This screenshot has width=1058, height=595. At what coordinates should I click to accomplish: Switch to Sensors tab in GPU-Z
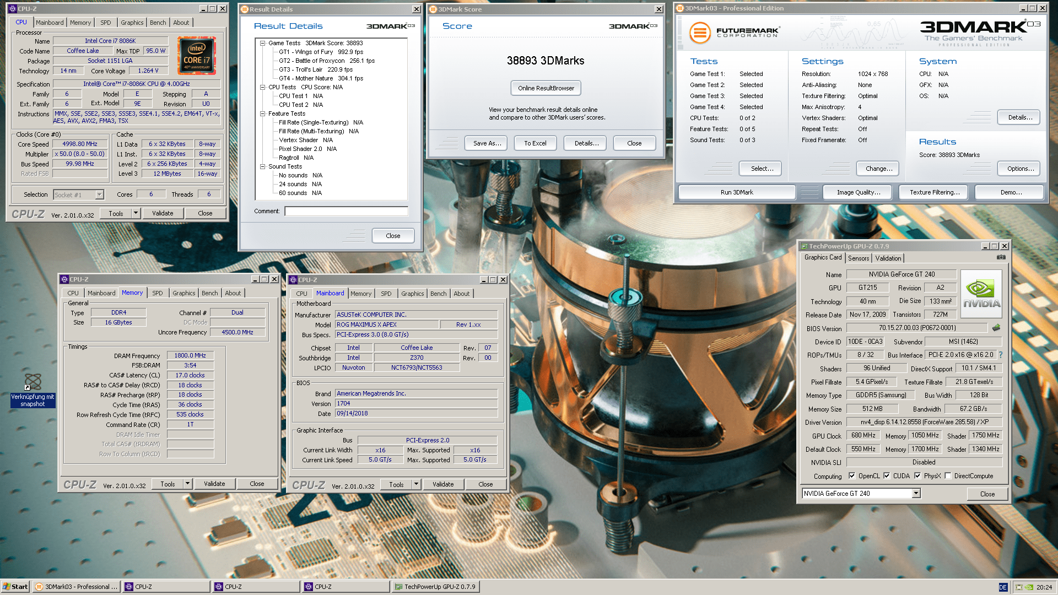coord(859,258)
